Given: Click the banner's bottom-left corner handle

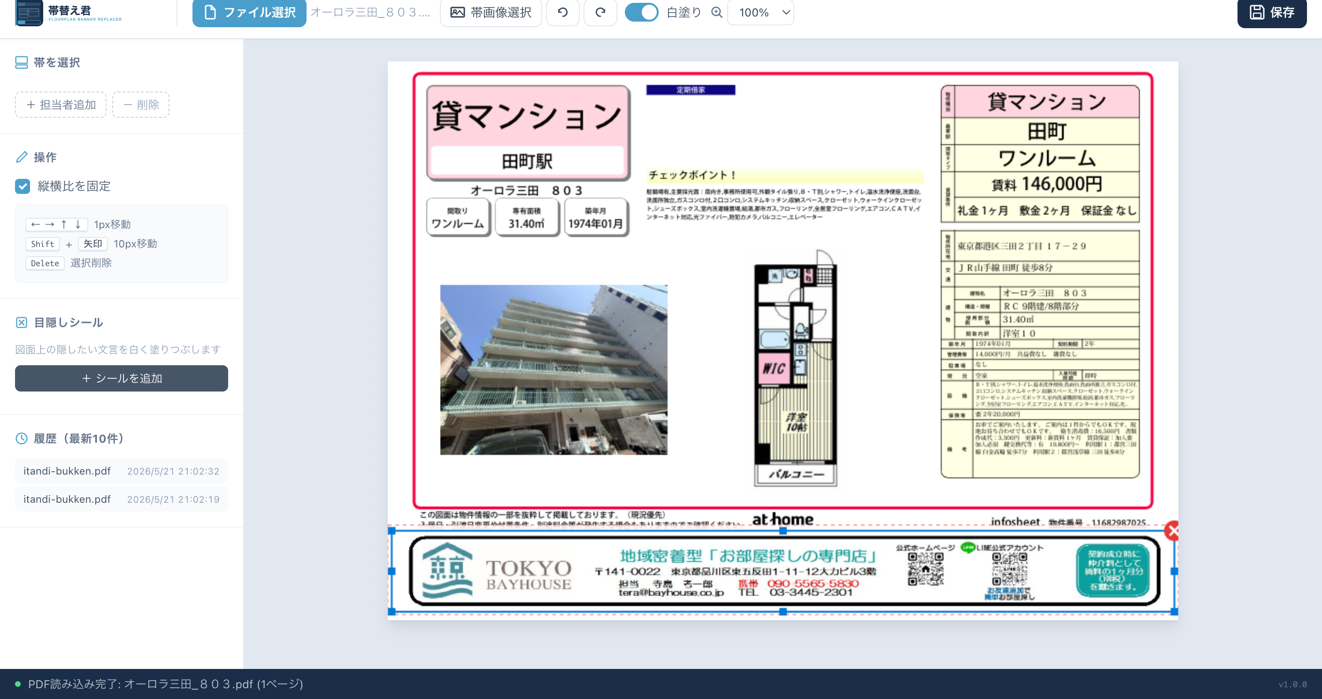Looking at the screenshot, I should 392,612.
